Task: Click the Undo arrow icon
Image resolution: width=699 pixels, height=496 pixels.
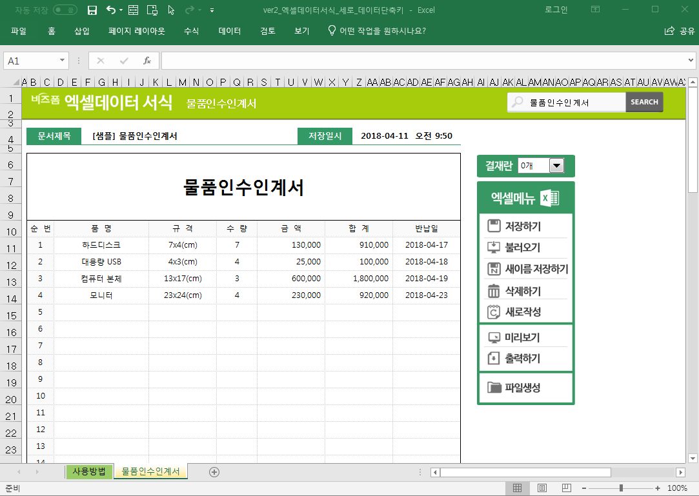Action: point(110,10)
